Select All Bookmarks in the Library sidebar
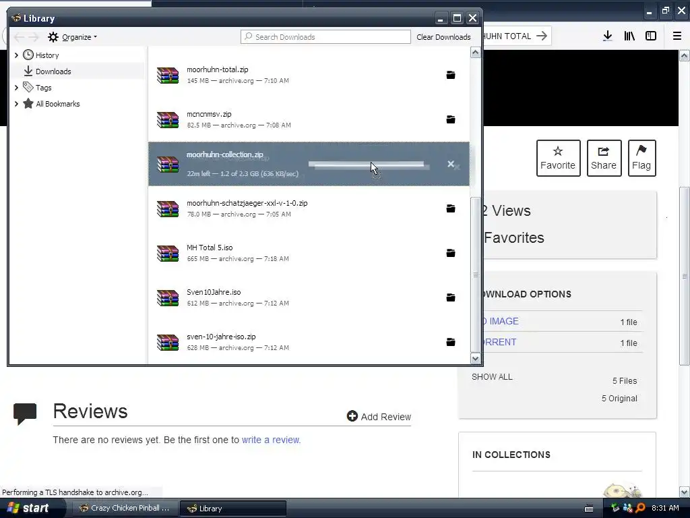The width and height of the screenshot is (690, 518). point(58,104)
